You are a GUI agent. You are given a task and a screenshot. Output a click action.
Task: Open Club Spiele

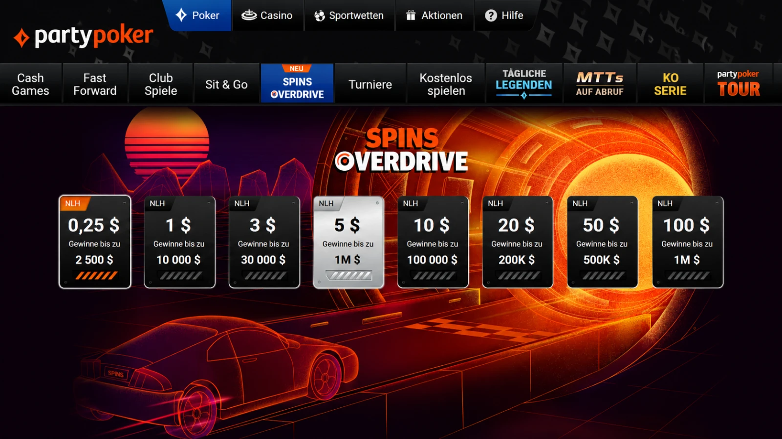(161, 84)
